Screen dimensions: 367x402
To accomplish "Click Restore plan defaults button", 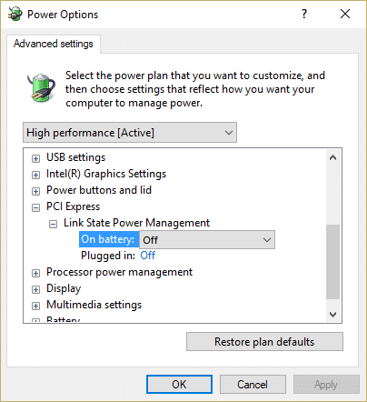I will pos(264,342).
